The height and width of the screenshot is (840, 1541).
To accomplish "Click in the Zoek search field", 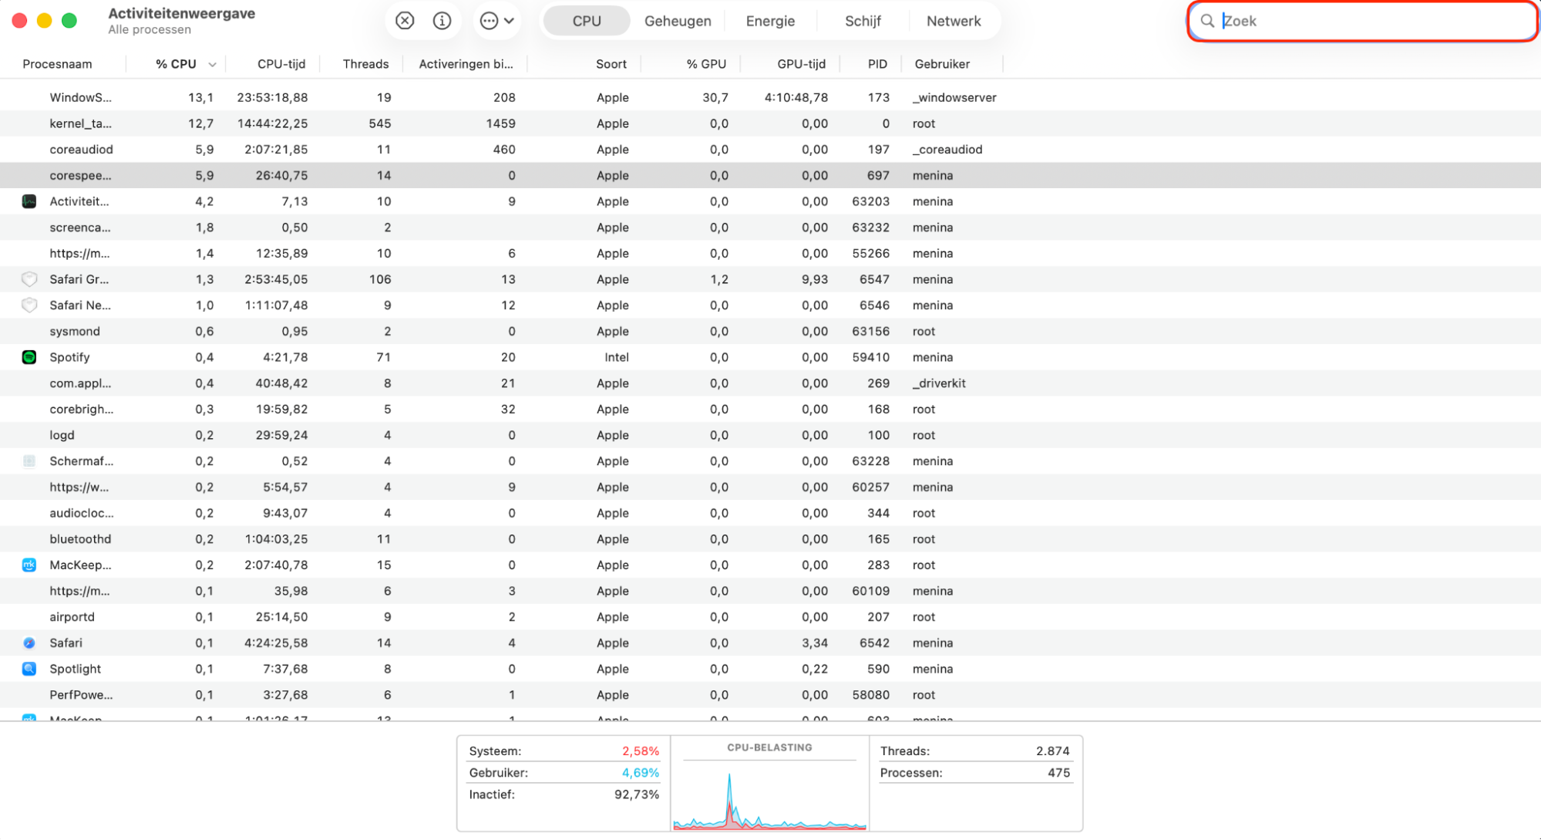I will [1372, 21].
